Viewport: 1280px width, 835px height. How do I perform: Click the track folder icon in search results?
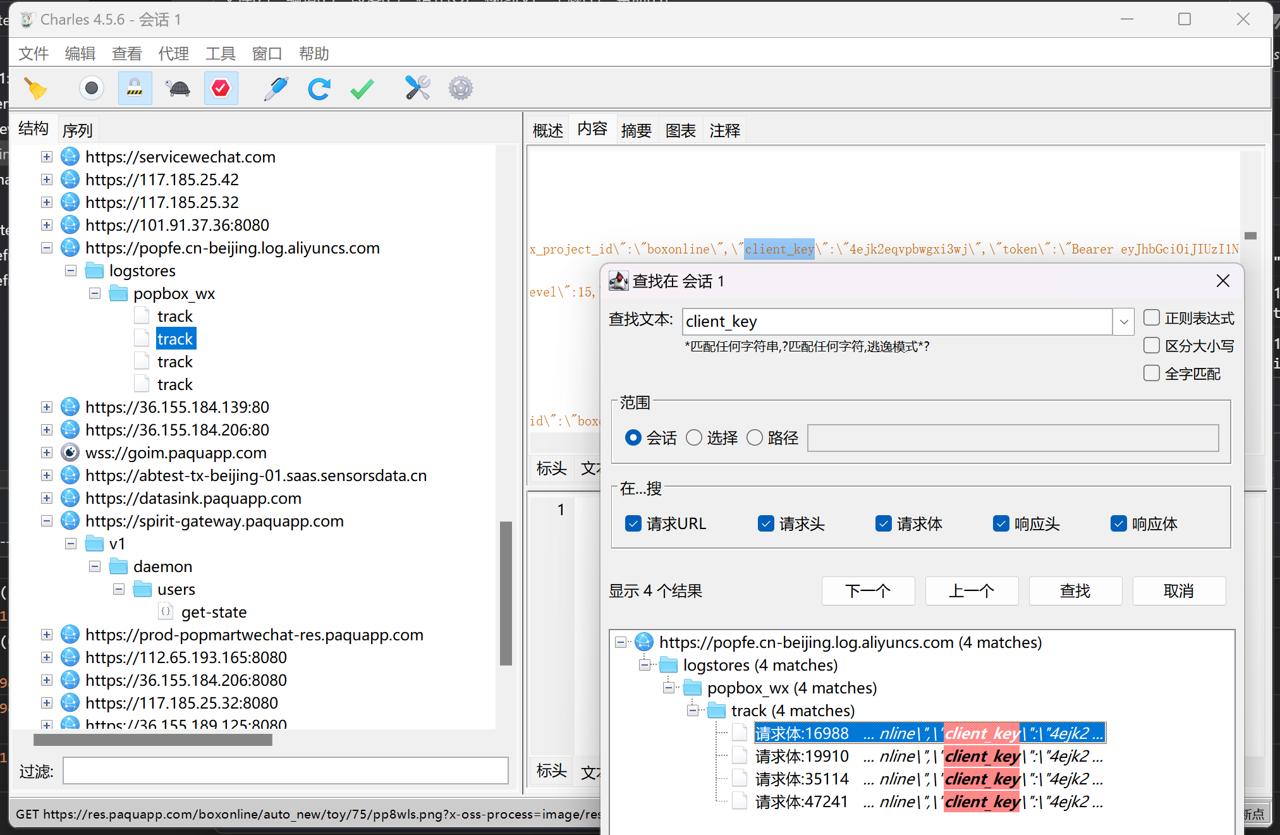coord(716,710)
